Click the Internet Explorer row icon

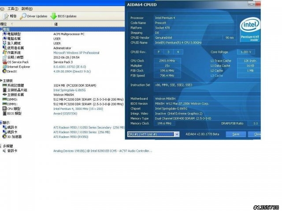pos(5,66)
